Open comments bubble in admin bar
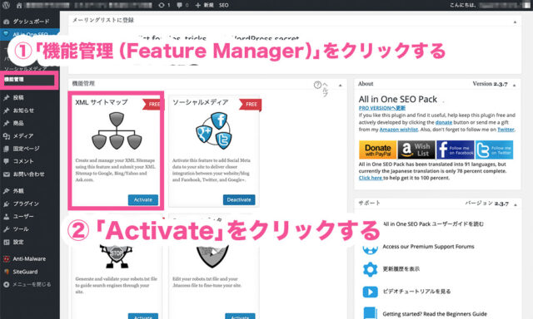The image size is (533, 319). tap(182, 5)
